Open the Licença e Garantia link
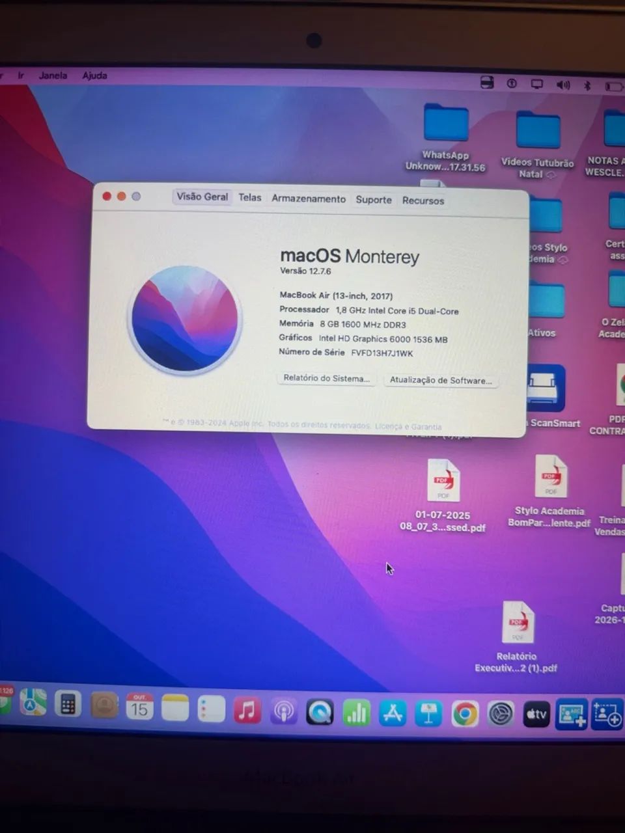 [408, 427]
